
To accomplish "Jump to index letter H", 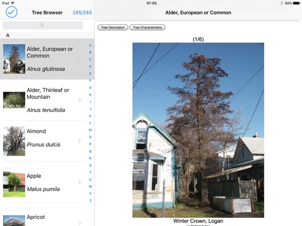I will click(x=90, y=95).
